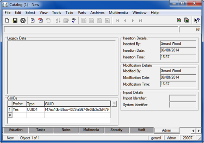Click the ABC spell check icon
Viewport: 204px width, 143px height.
(74, 21)
